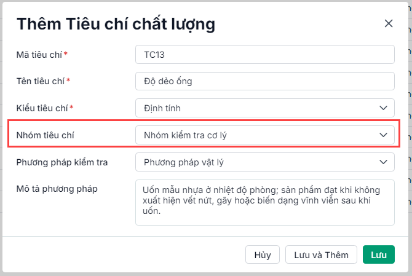This screenshot has height=276, width=412.
Task: Open the dropdown showing 'Phương pháp vật lý'
Action: pyautogui.click(x=258, y=162)
